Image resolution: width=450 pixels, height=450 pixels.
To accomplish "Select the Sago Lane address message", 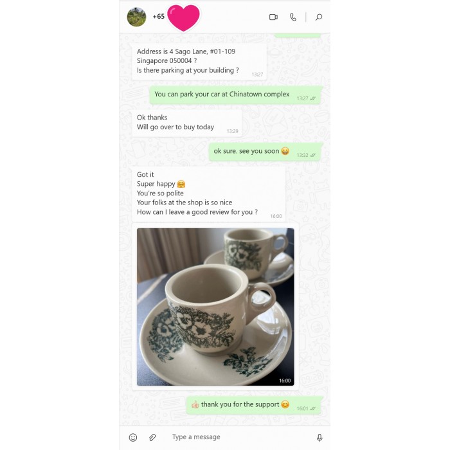I will (199, 62).
